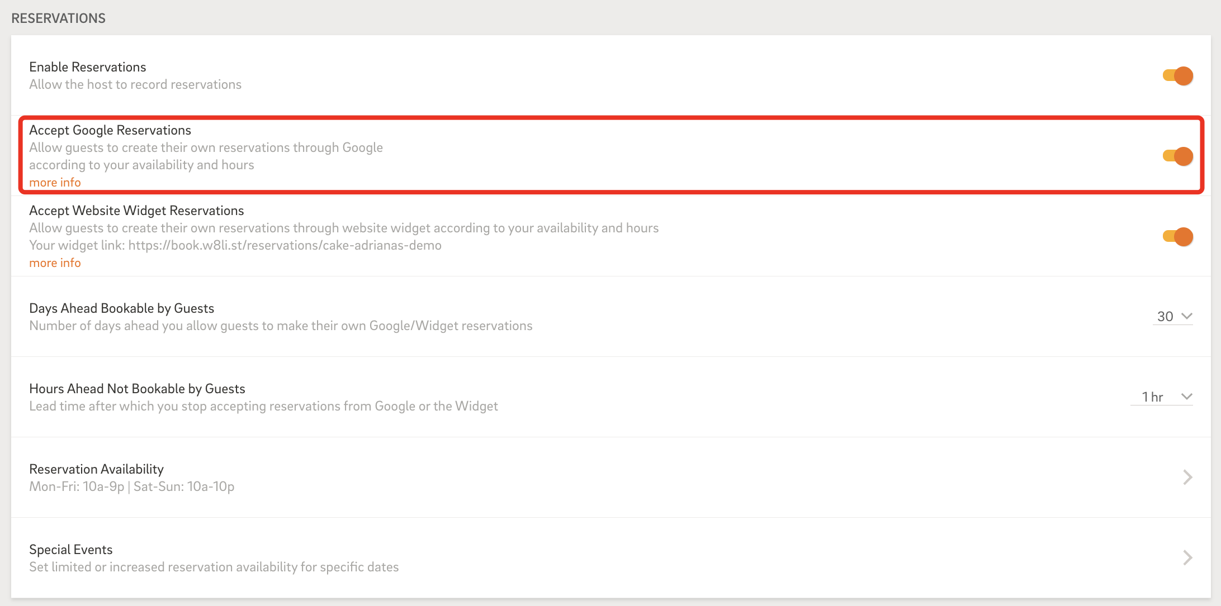Toggle the Enable Reservations switch

coord(1178,75)
